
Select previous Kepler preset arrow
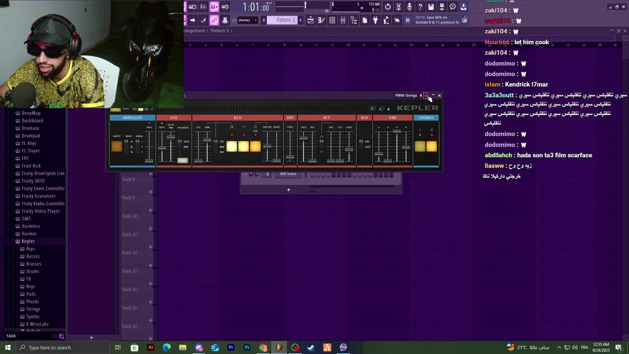point(421,95)
